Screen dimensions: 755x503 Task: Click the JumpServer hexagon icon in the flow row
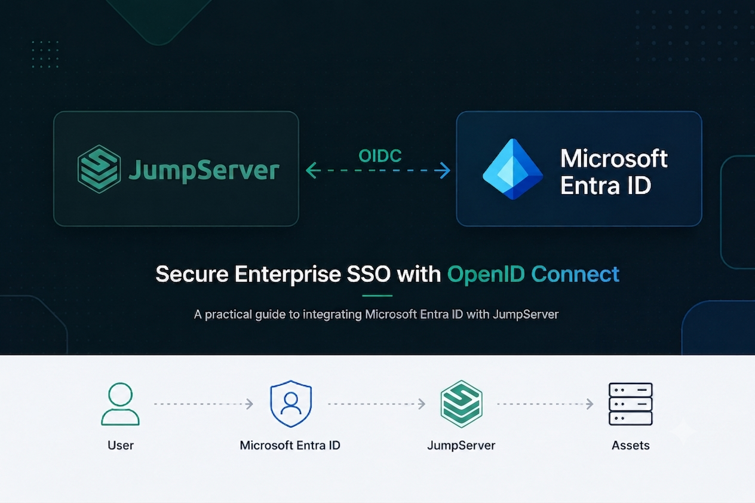[x=461, y=404]
